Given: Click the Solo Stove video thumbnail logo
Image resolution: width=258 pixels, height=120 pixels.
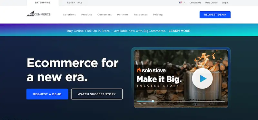Looking at the screenshot, I should coord(151,70).
